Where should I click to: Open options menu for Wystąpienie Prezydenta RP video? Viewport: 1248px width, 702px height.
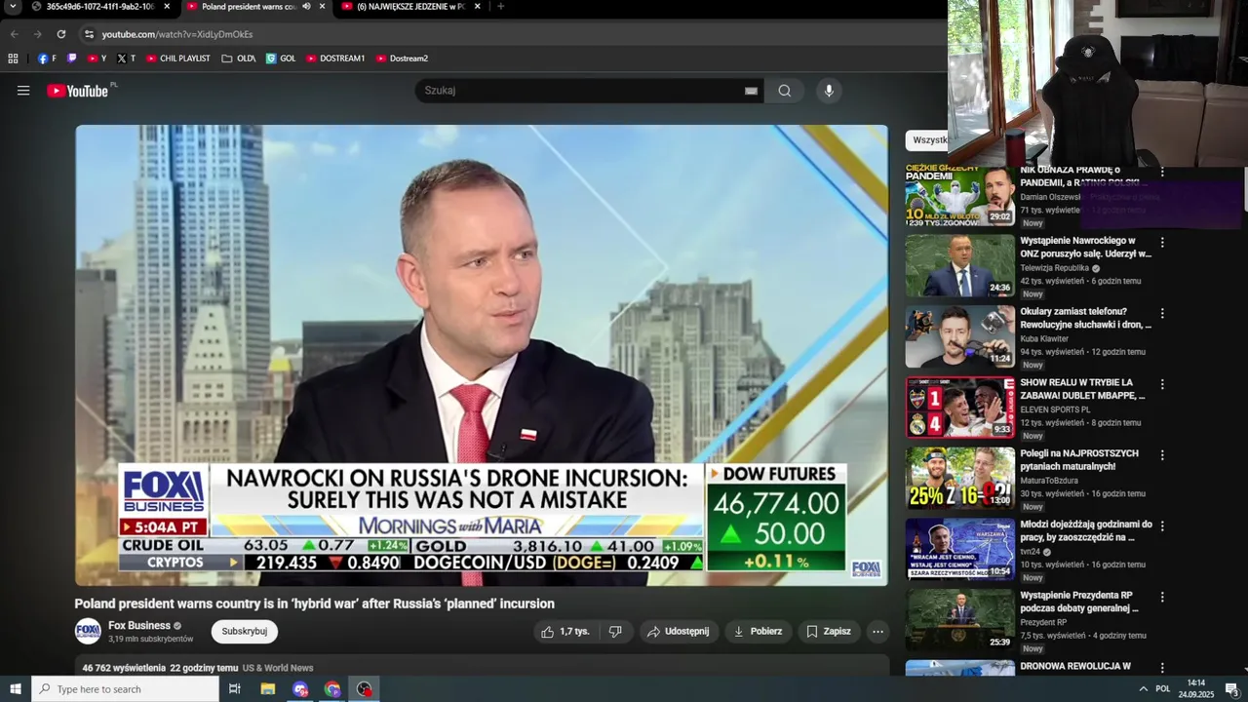pos(1162,598)
